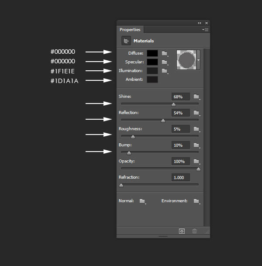Click the panel bottom resize grip
This screenshot has width=262, height=266.
163,236
